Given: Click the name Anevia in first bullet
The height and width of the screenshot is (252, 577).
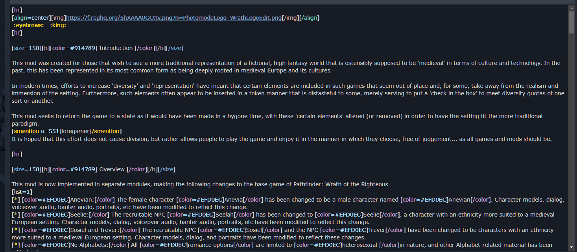Looking at the screenshot, I should click(234, 200).
